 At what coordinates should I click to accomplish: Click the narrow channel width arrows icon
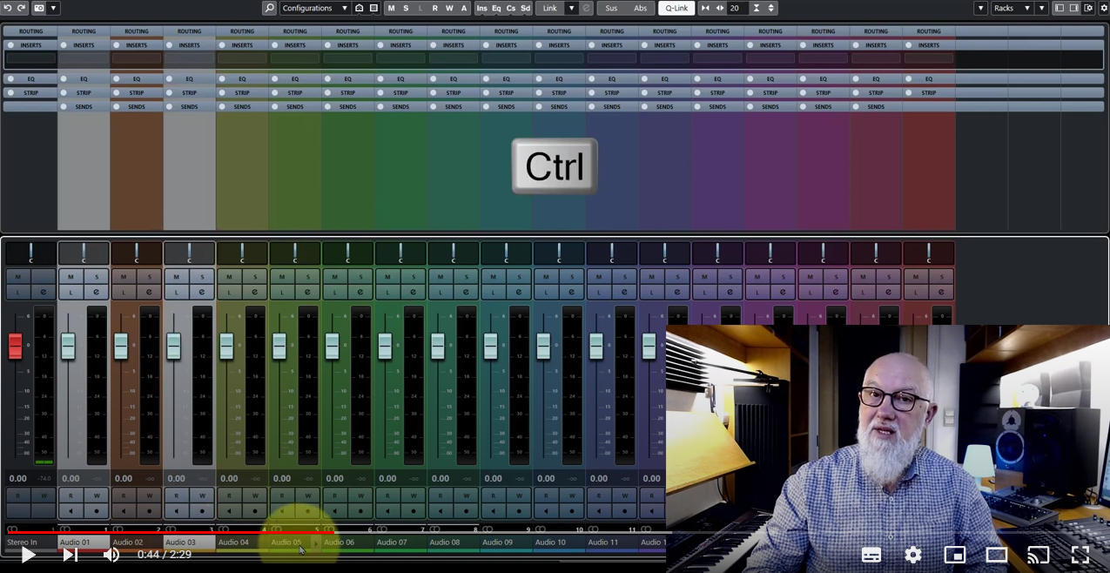705,8
